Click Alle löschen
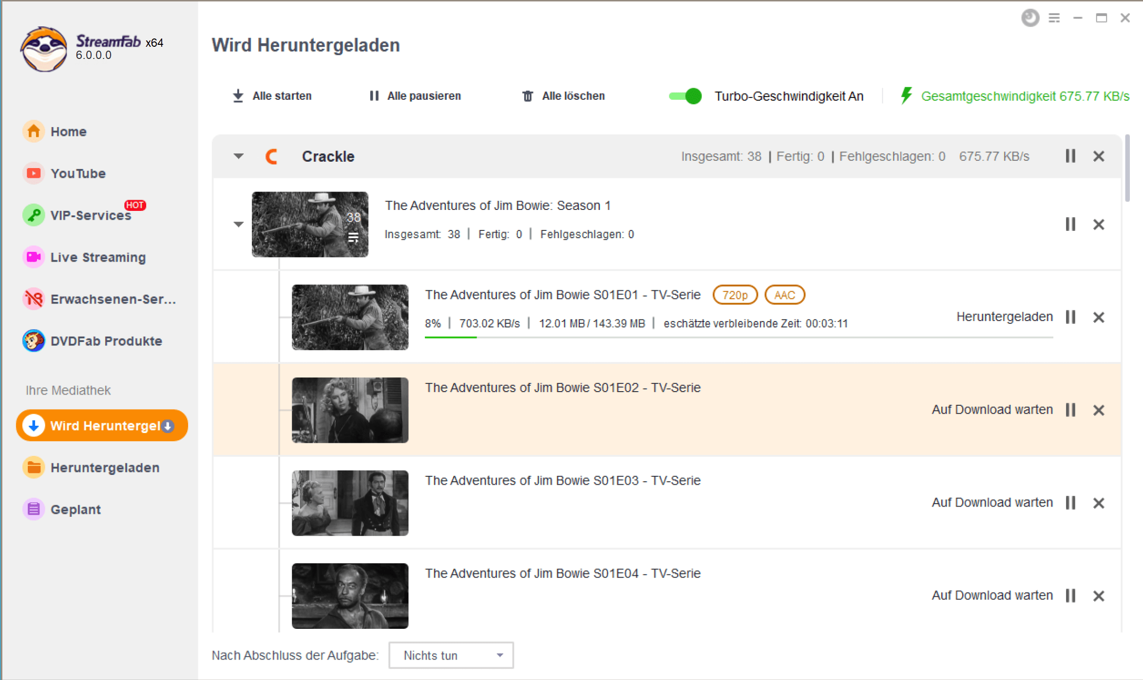Viewport: 1143px width, 680px height. (x=563, y=96)
